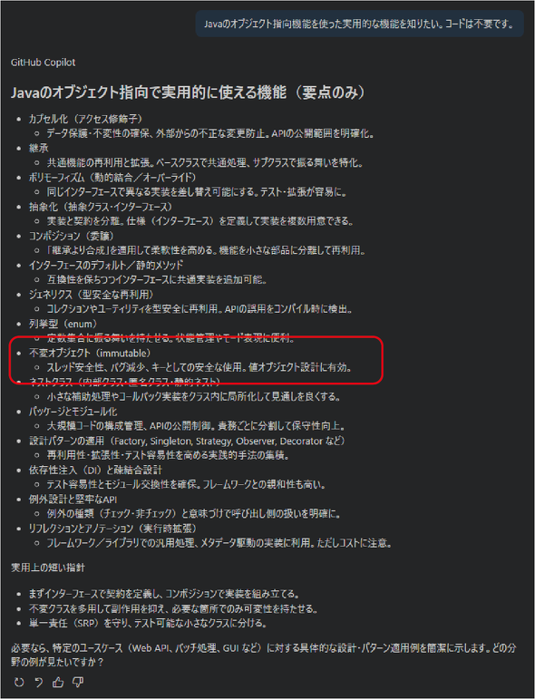Mark the response with thumbs down
This screenshot has height=699, width=535.
(x=78, y=682)
